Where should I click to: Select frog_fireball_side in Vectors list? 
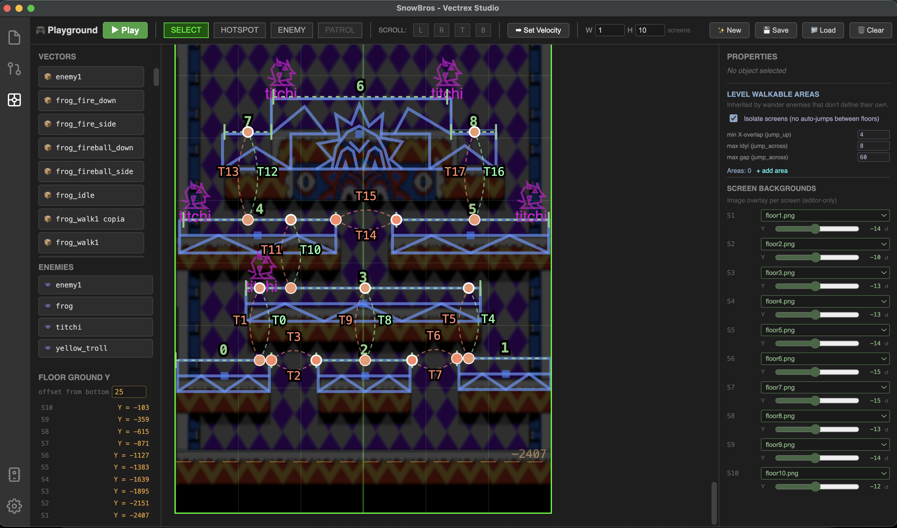tap(91, 171)
